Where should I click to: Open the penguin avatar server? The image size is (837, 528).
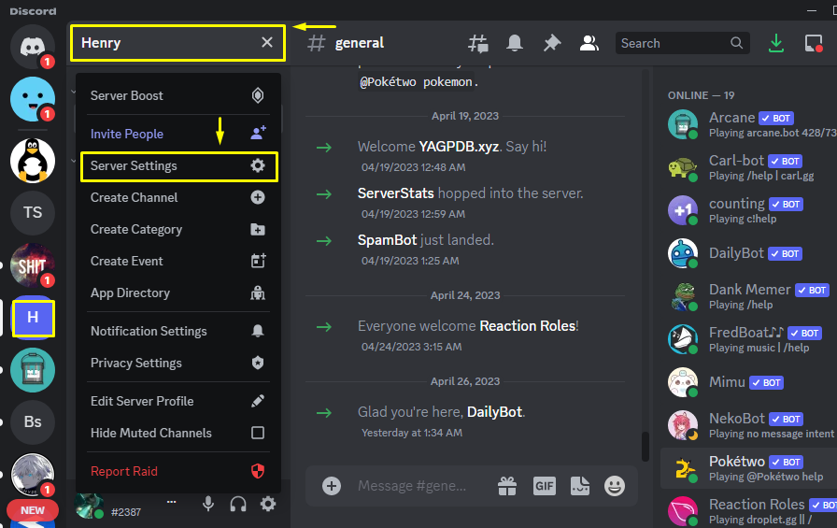click(x=33, y=160)
